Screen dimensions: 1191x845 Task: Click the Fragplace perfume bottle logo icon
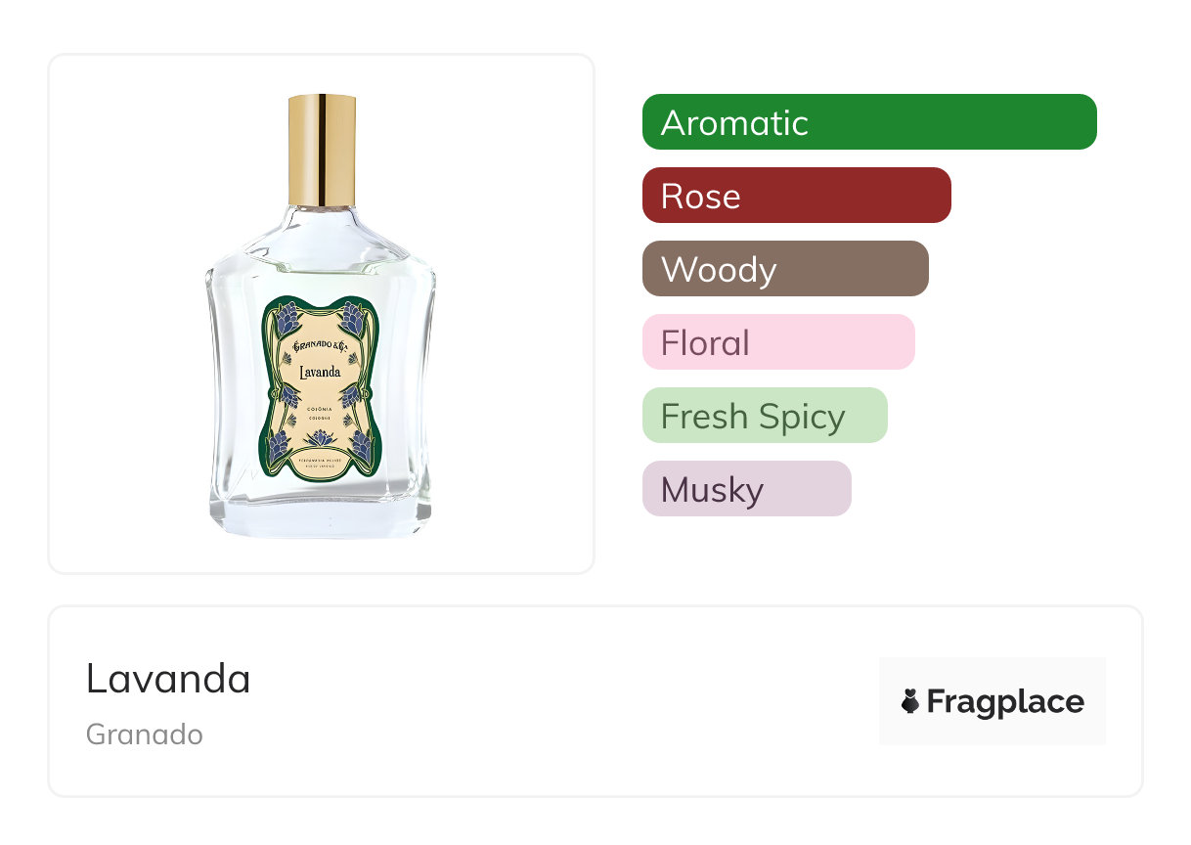(x=911, y=701)
